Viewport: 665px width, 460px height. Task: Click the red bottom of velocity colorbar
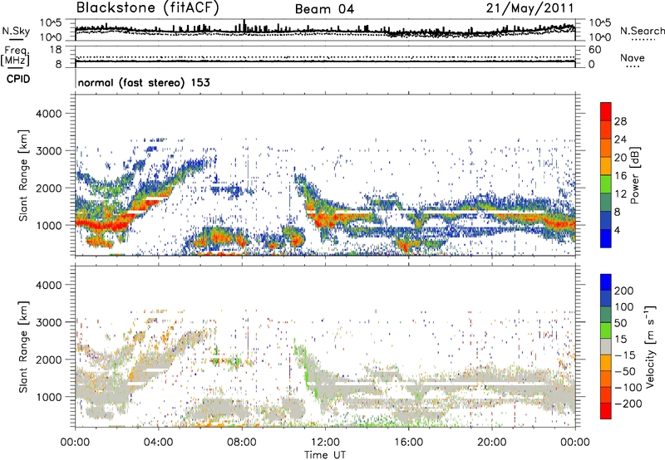click(x=606, y=411)
